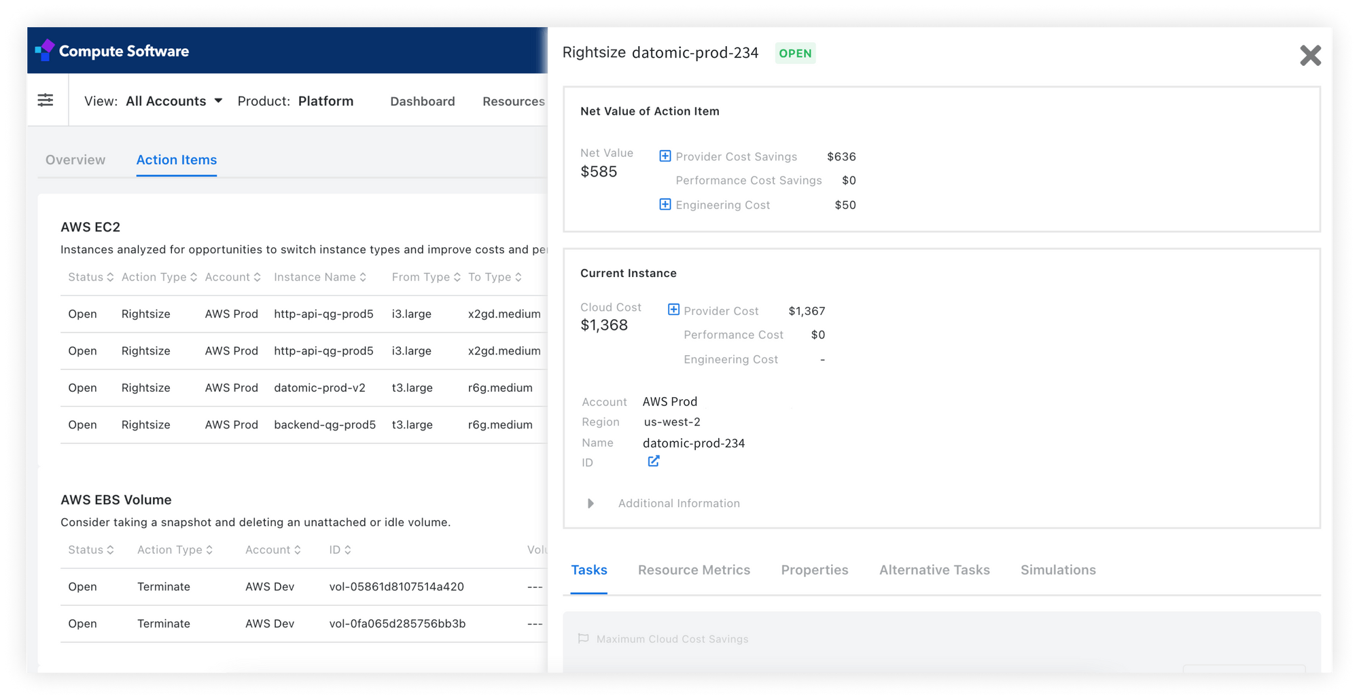The height and width of the screenshot is (700, 1359).
Task: Sort EBS Volume table by Account
Action: point(272,550)
